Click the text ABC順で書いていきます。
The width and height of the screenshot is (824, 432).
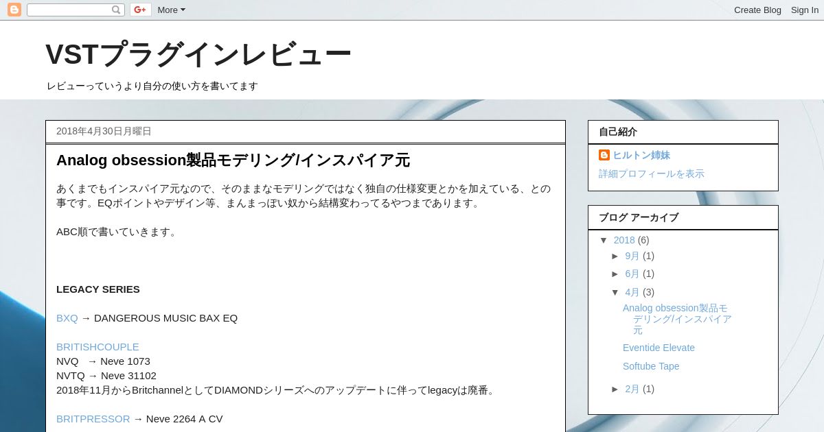[118, 232]
